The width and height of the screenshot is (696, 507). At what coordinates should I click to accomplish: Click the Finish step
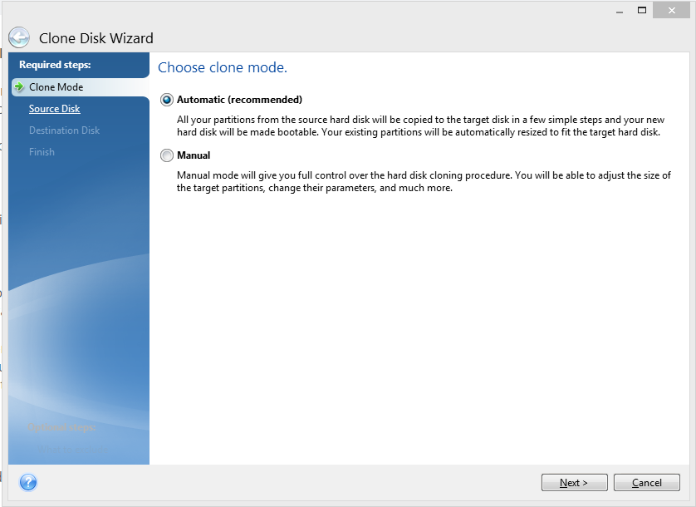(42, 151)
